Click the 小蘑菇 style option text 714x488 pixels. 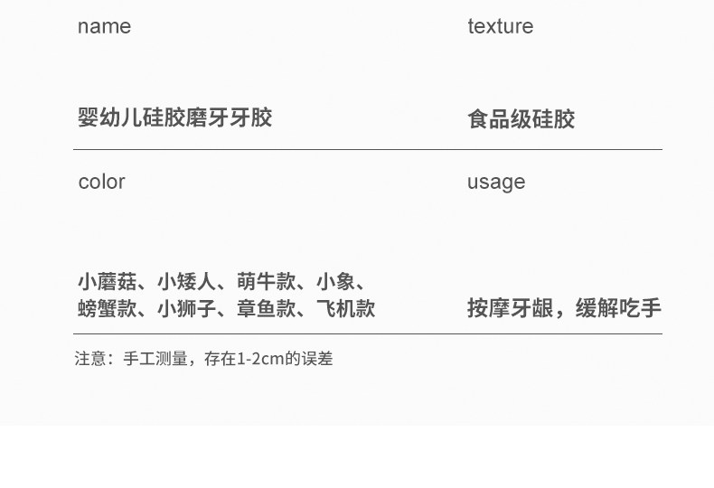point(107,281)
